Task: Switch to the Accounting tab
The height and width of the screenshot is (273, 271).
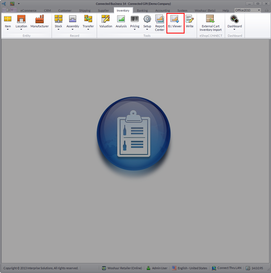Action: click(163, 11)
